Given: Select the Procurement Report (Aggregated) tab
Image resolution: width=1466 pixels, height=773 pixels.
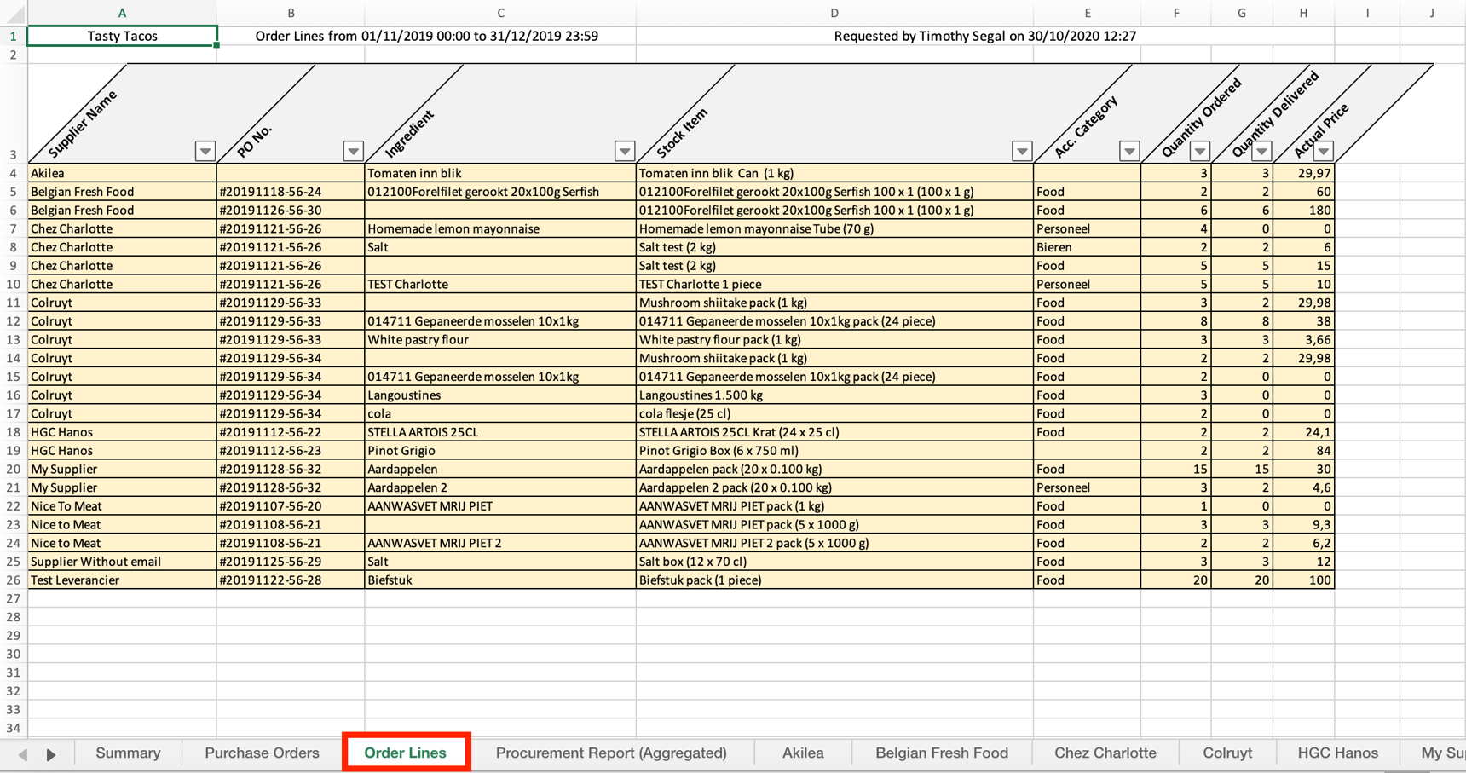Looking at the screenshot, I should pos(612,753).
